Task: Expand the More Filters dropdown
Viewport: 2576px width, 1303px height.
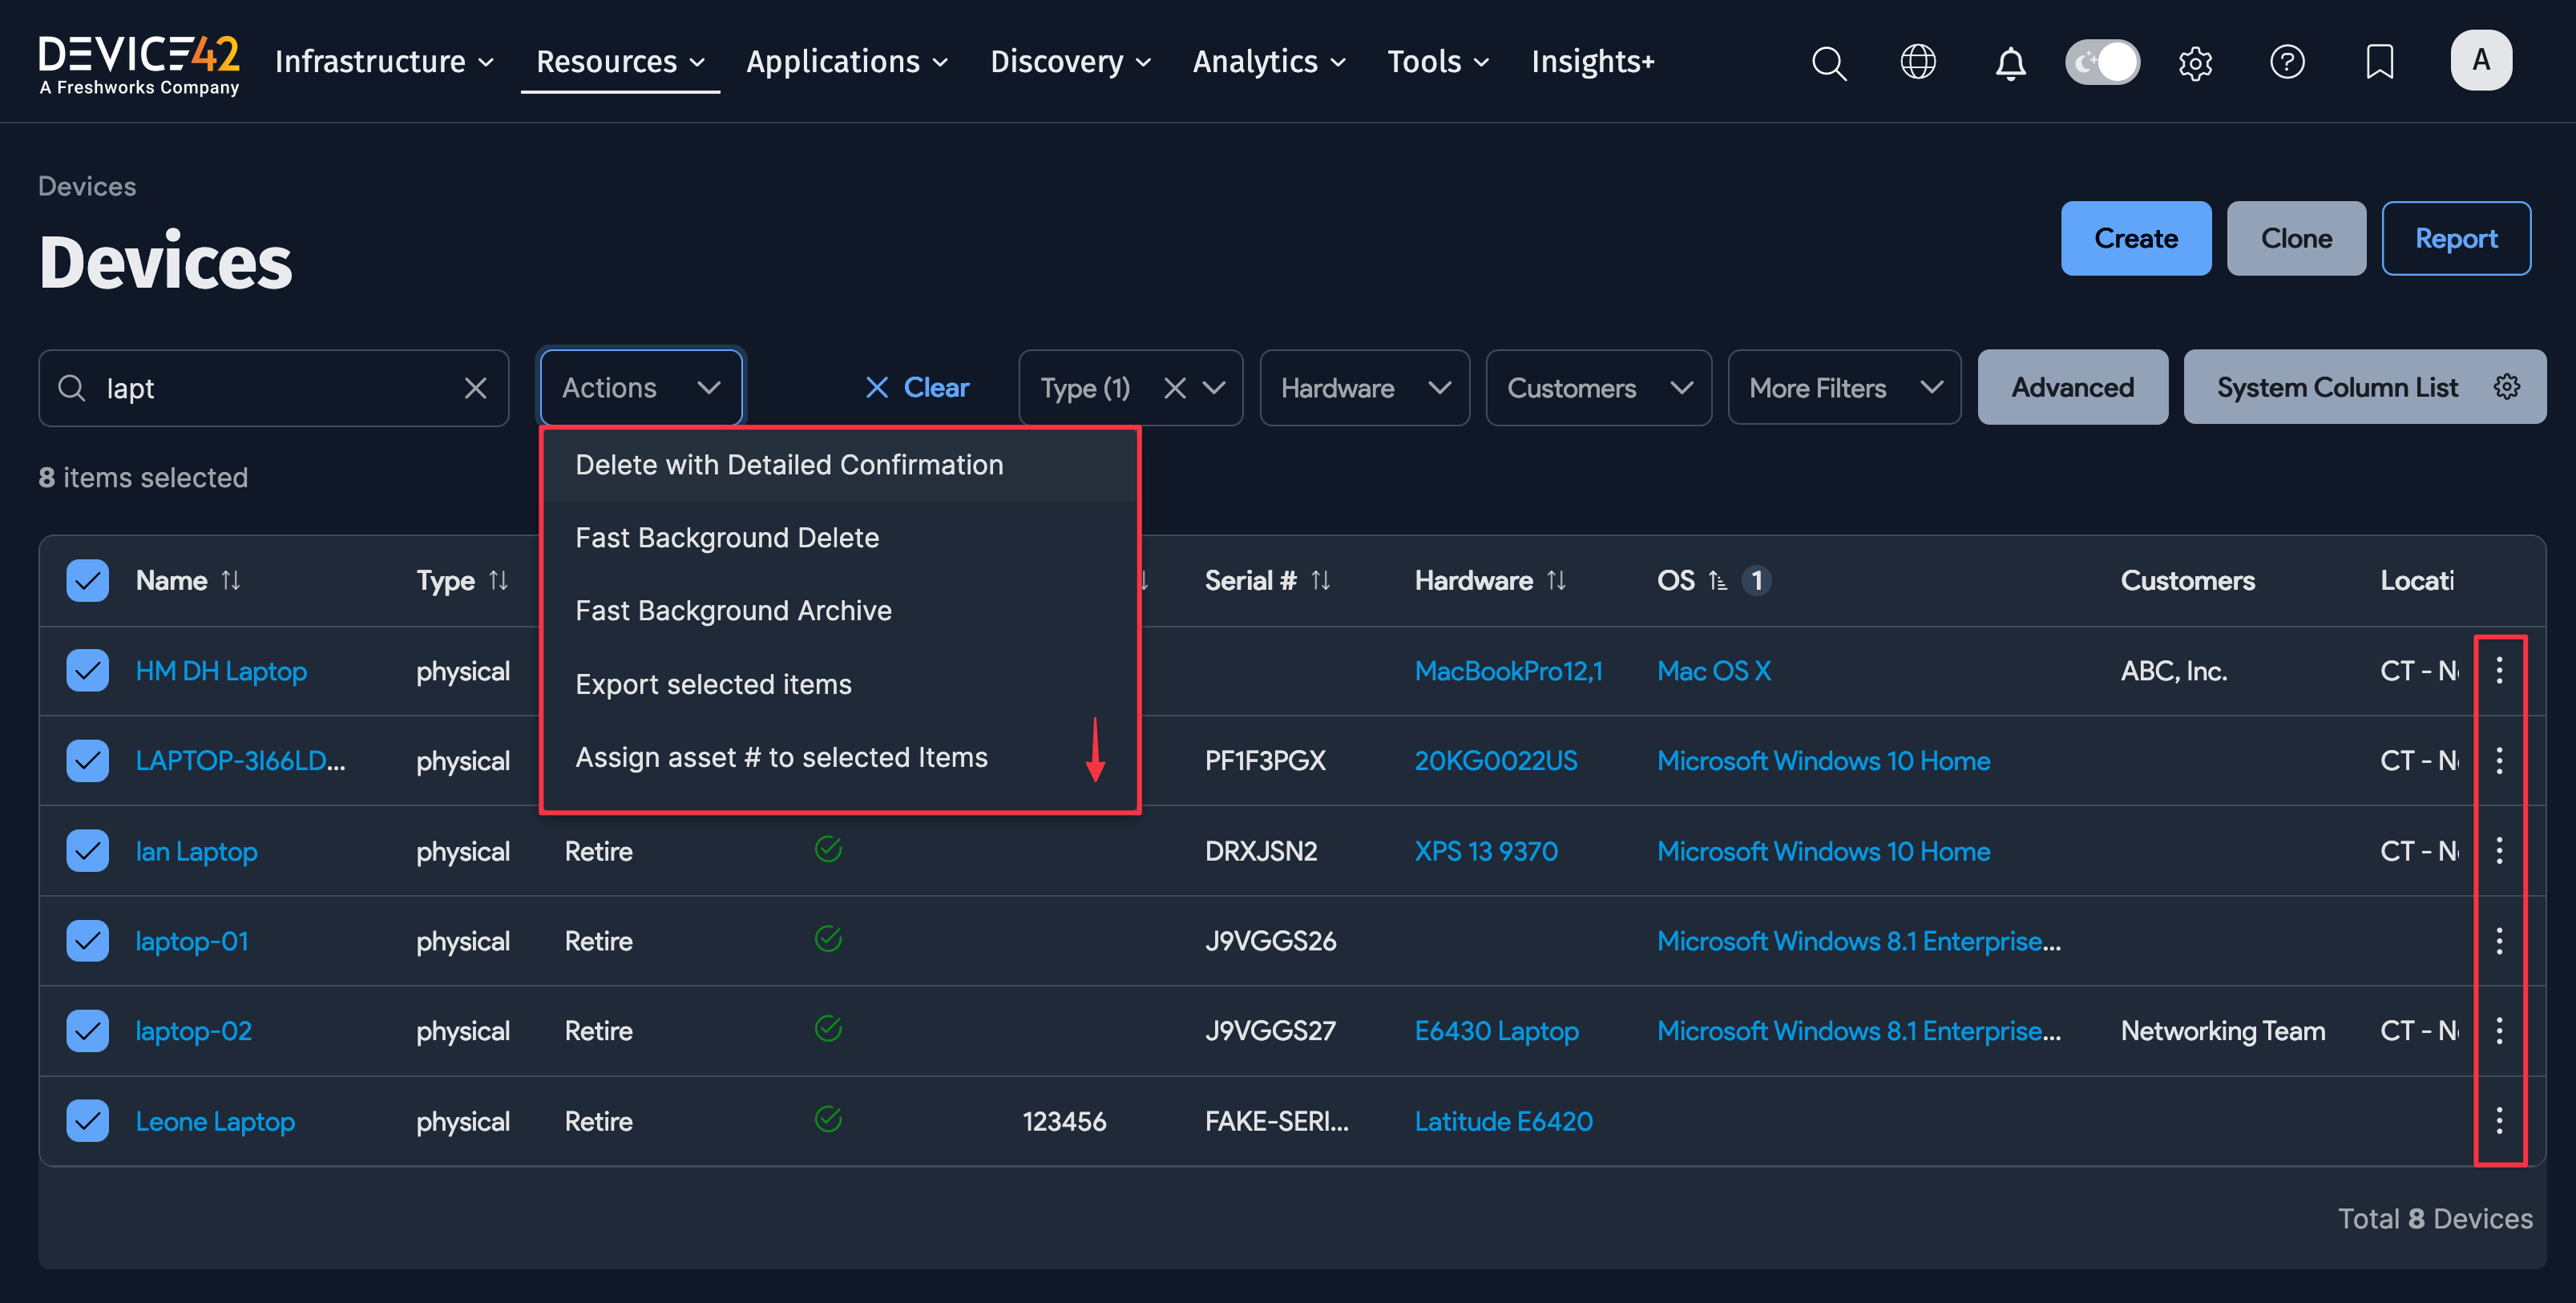Action: (x=1843, y=387)
